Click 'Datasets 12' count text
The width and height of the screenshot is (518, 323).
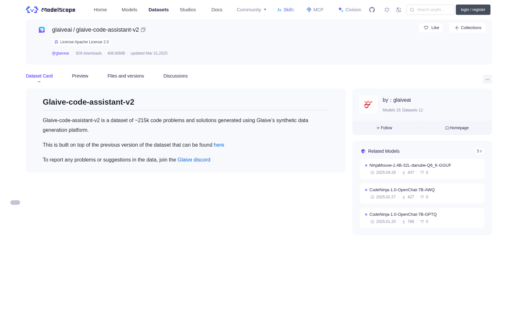pyautogui.click(x=412, y=110)
